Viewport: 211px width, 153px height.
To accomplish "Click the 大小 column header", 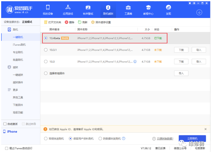I will pyautogui.click(x=147, y=29).
